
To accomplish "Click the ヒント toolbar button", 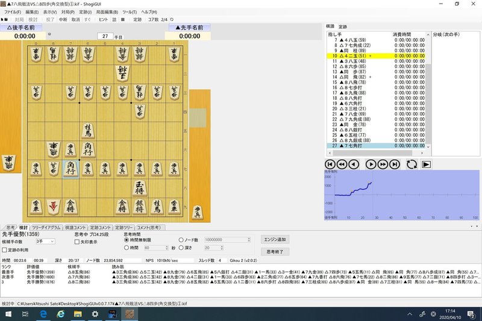I will tap(103, 19).
